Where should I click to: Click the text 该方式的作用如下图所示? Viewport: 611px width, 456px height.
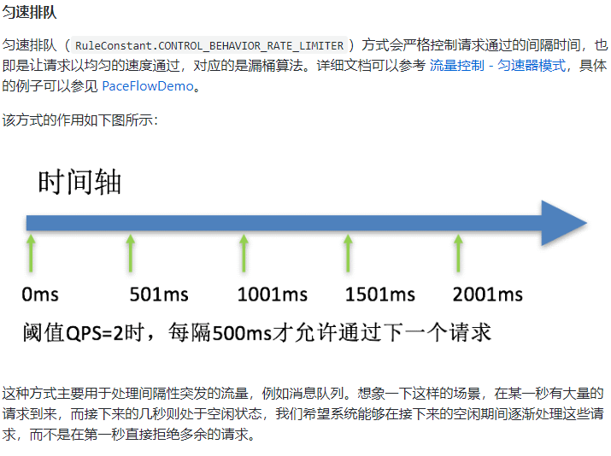click(x=79, y=120)
